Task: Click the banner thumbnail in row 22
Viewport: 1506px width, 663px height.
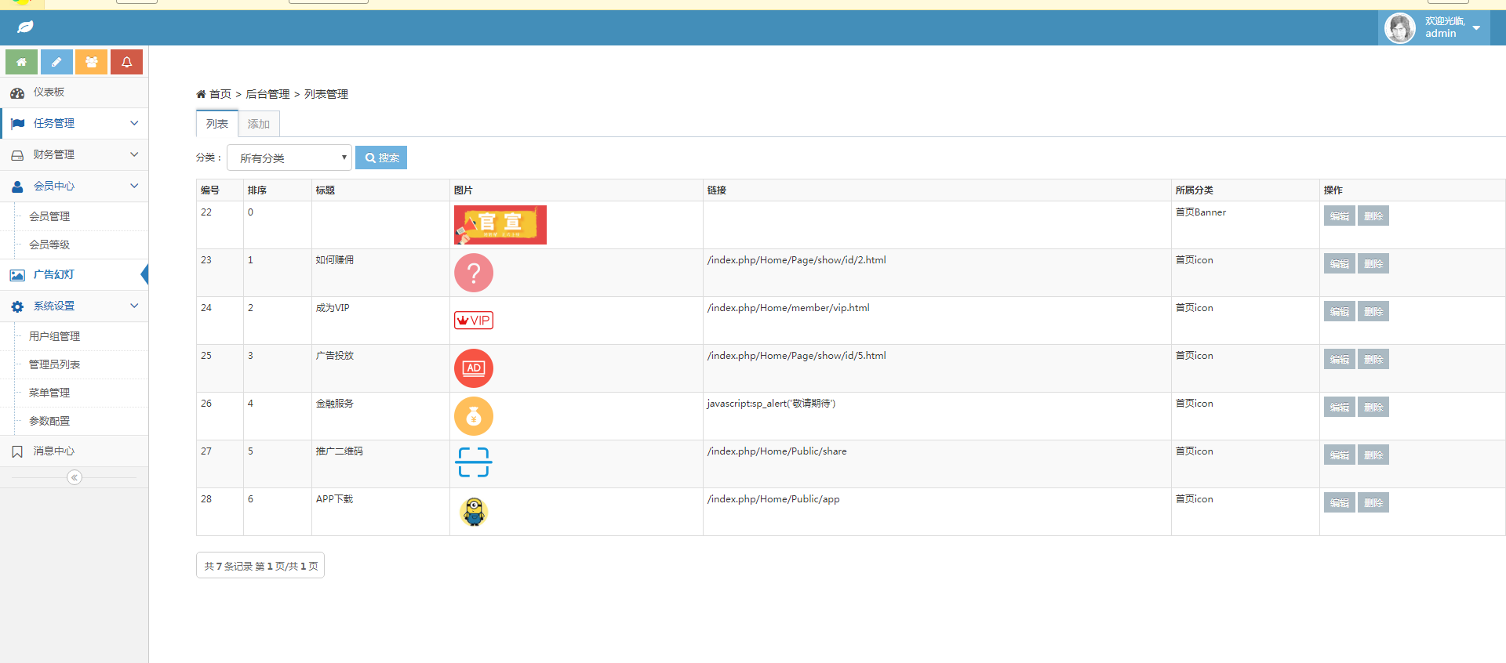Action: (500, 225)
